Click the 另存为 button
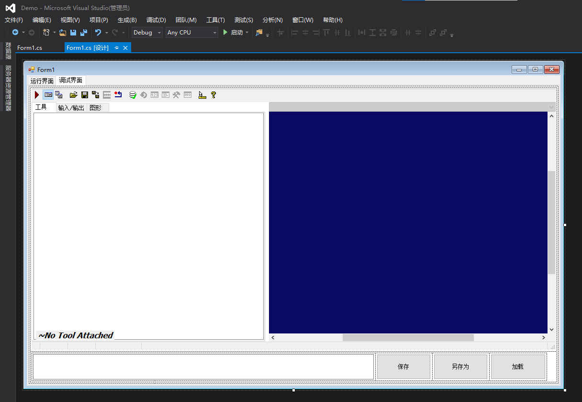Screen dimensions: 582x402 pyautogui.click(x=460, y=367)
